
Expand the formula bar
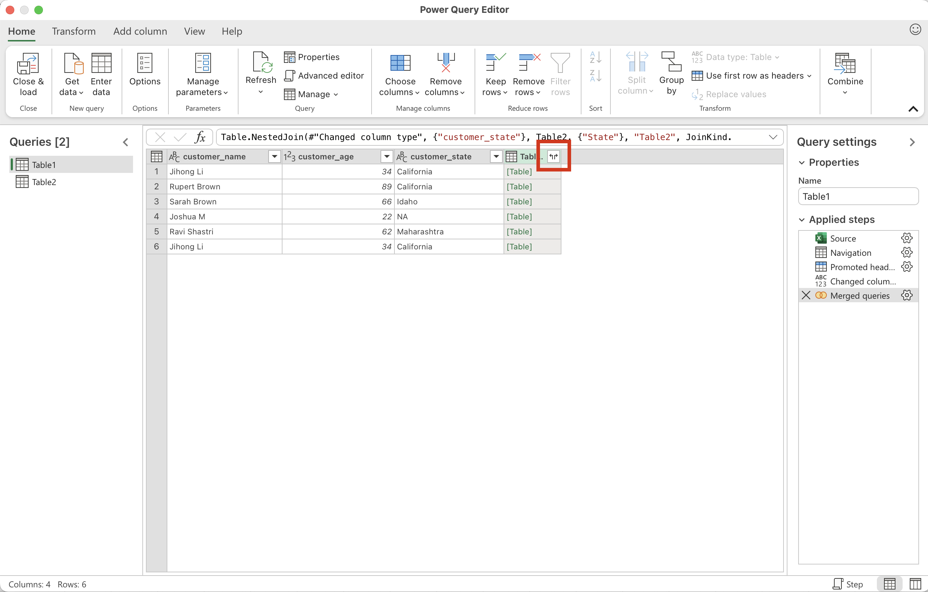(x=773, y=138)
